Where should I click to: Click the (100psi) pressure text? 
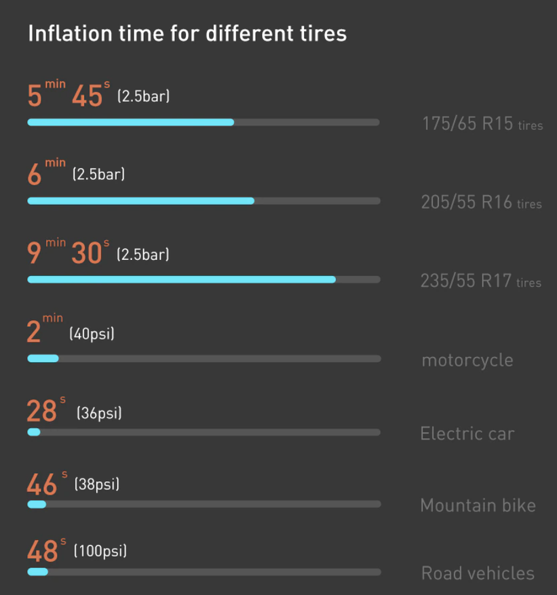point(100,551)
